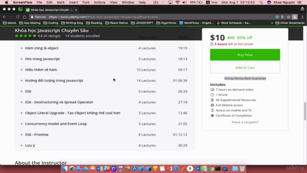Click the Add to Cart button

[245, 67]
